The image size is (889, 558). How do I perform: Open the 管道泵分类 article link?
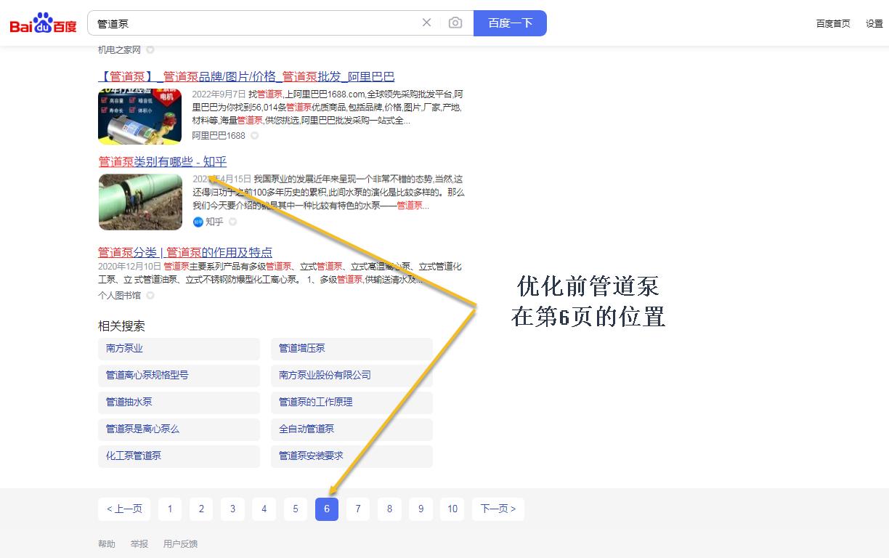pyautogui.click(x=185, y=251)
